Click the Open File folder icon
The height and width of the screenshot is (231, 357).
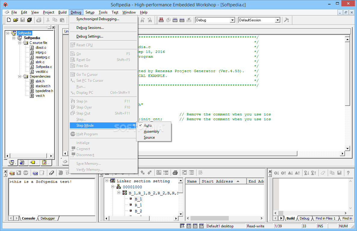[x=16, y=20]
